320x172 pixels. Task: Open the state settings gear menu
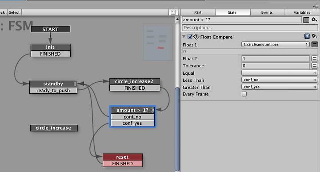(314, 20)
